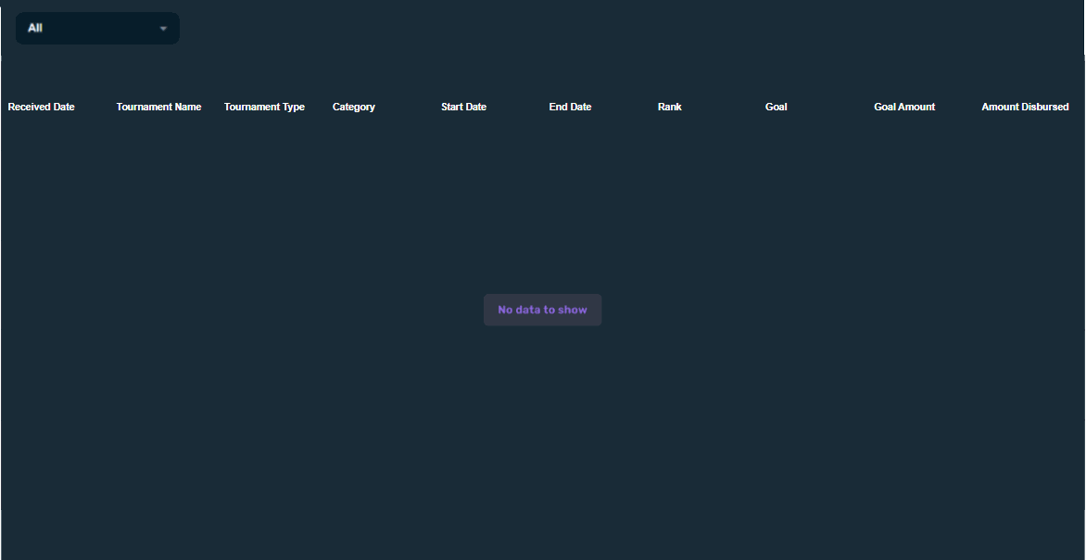Click the Tournament Name column header
This screenshot has height=560, width=1086.
158,107
